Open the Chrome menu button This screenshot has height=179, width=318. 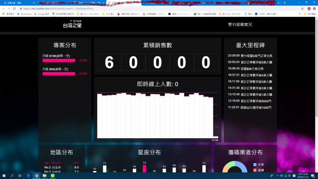click(314, 8)
